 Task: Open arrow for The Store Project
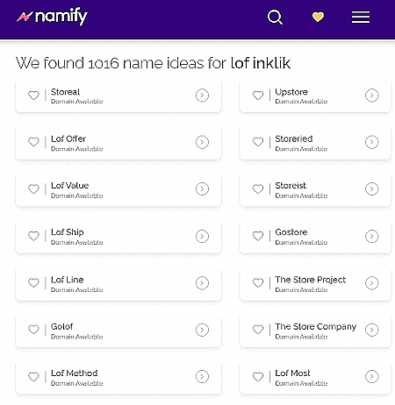point(372,283)
